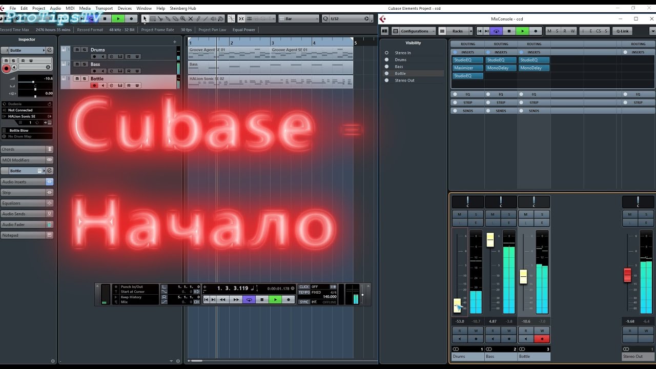Enable monitor on Drums track
Image resolution: width=656 pixels, height=369 pixels.
pos(102,56)
